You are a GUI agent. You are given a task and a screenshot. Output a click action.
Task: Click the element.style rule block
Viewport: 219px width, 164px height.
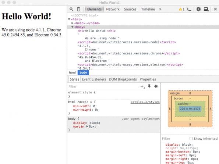coord(114,95)
